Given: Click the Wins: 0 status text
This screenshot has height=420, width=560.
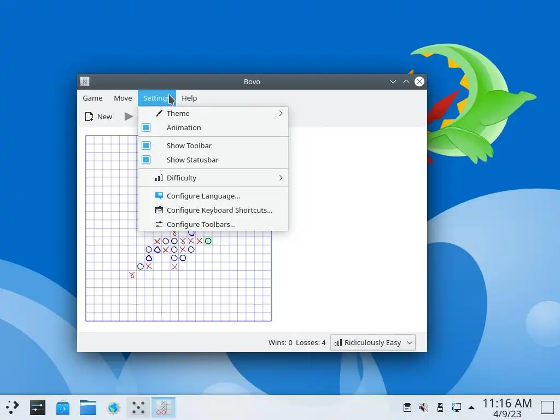Looking at the screenshot, I should click(x=280, y=342).
